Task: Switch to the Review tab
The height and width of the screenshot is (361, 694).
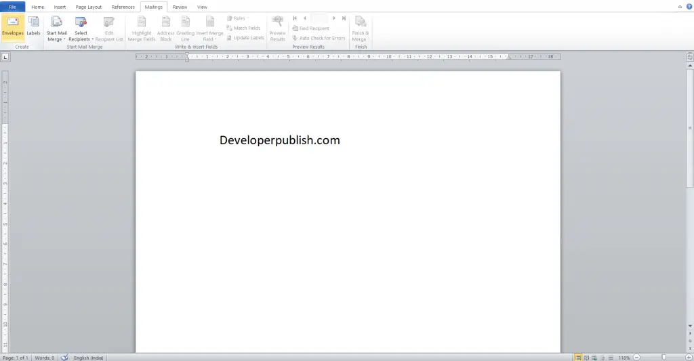Action: 180,7
